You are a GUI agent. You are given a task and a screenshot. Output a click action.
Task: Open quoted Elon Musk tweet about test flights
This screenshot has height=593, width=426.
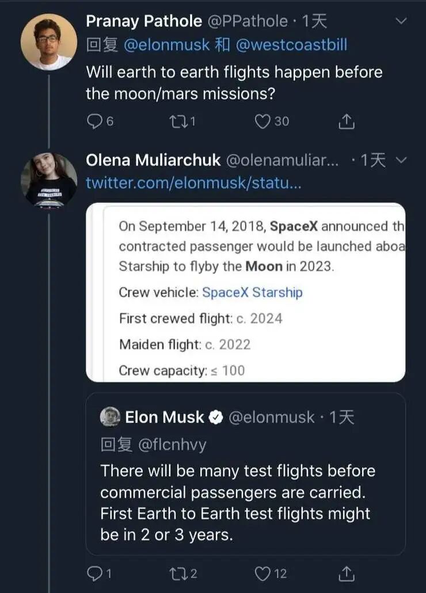tap(237, 502)
